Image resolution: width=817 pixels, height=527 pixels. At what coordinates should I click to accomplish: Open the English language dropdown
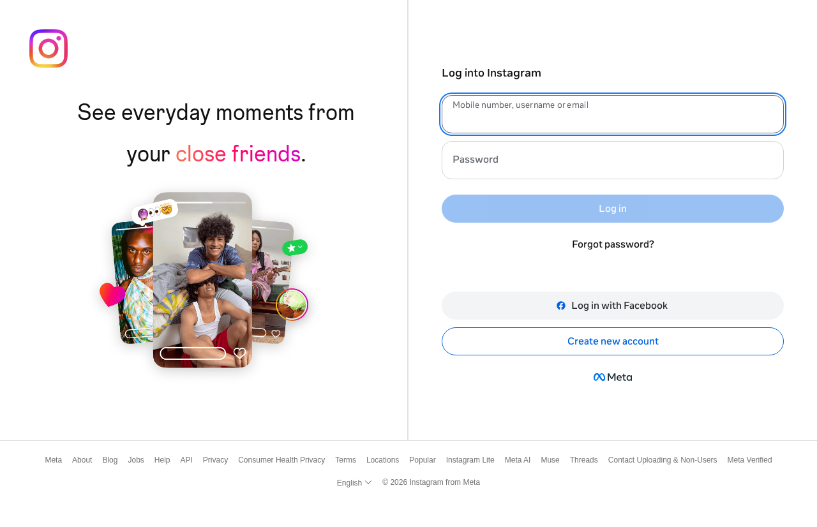tap(354, 482)
